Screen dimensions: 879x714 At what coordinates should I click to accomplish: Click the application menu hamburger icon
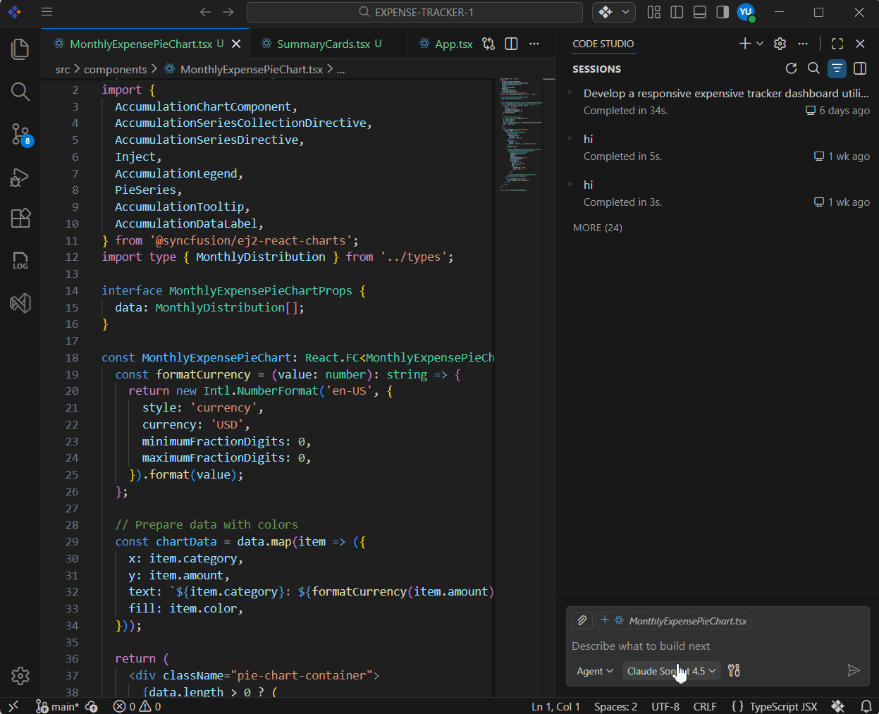[47, 12]
